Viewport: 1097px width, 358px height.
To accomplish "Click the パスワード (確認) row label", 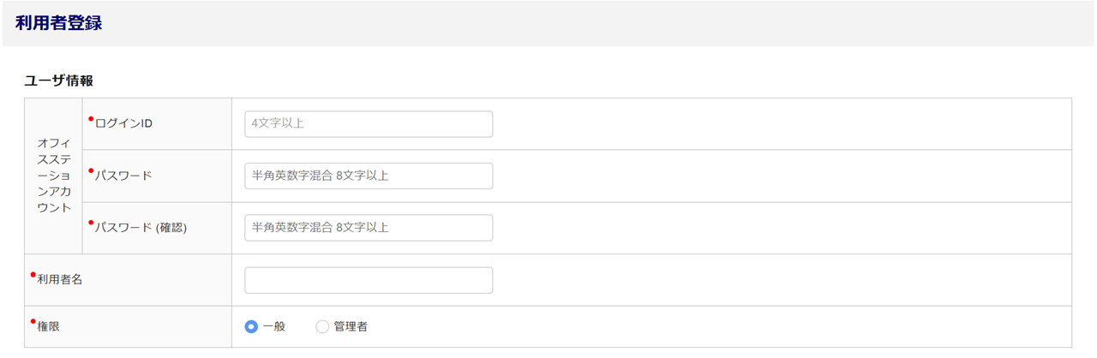I will tap(141, 228).
